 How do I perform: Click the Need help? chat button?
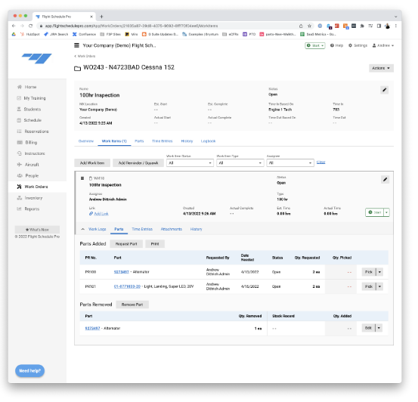(x=30, y=371)
